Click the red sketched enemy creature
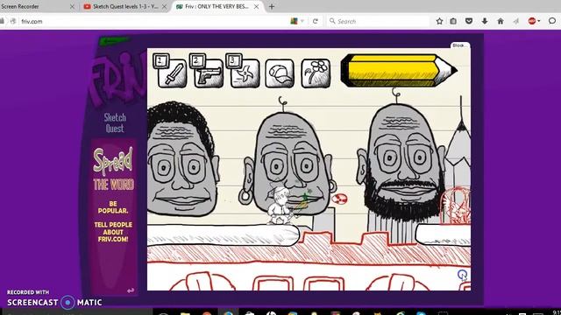This screenshot has width=561, height=315. tap(455, 206)
